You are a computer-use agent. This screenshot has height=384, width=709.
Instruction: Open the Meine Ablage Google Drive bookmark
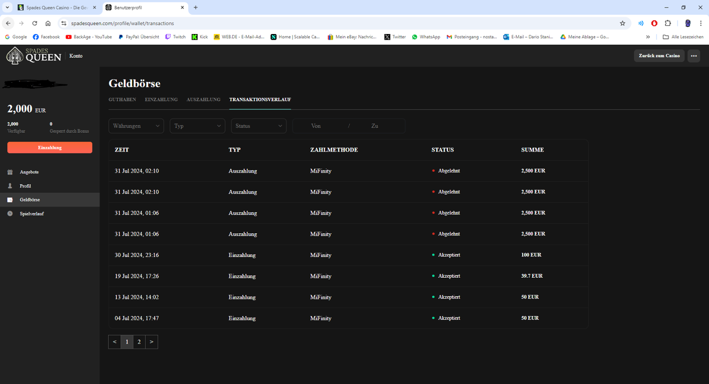(x=585, y=37)
